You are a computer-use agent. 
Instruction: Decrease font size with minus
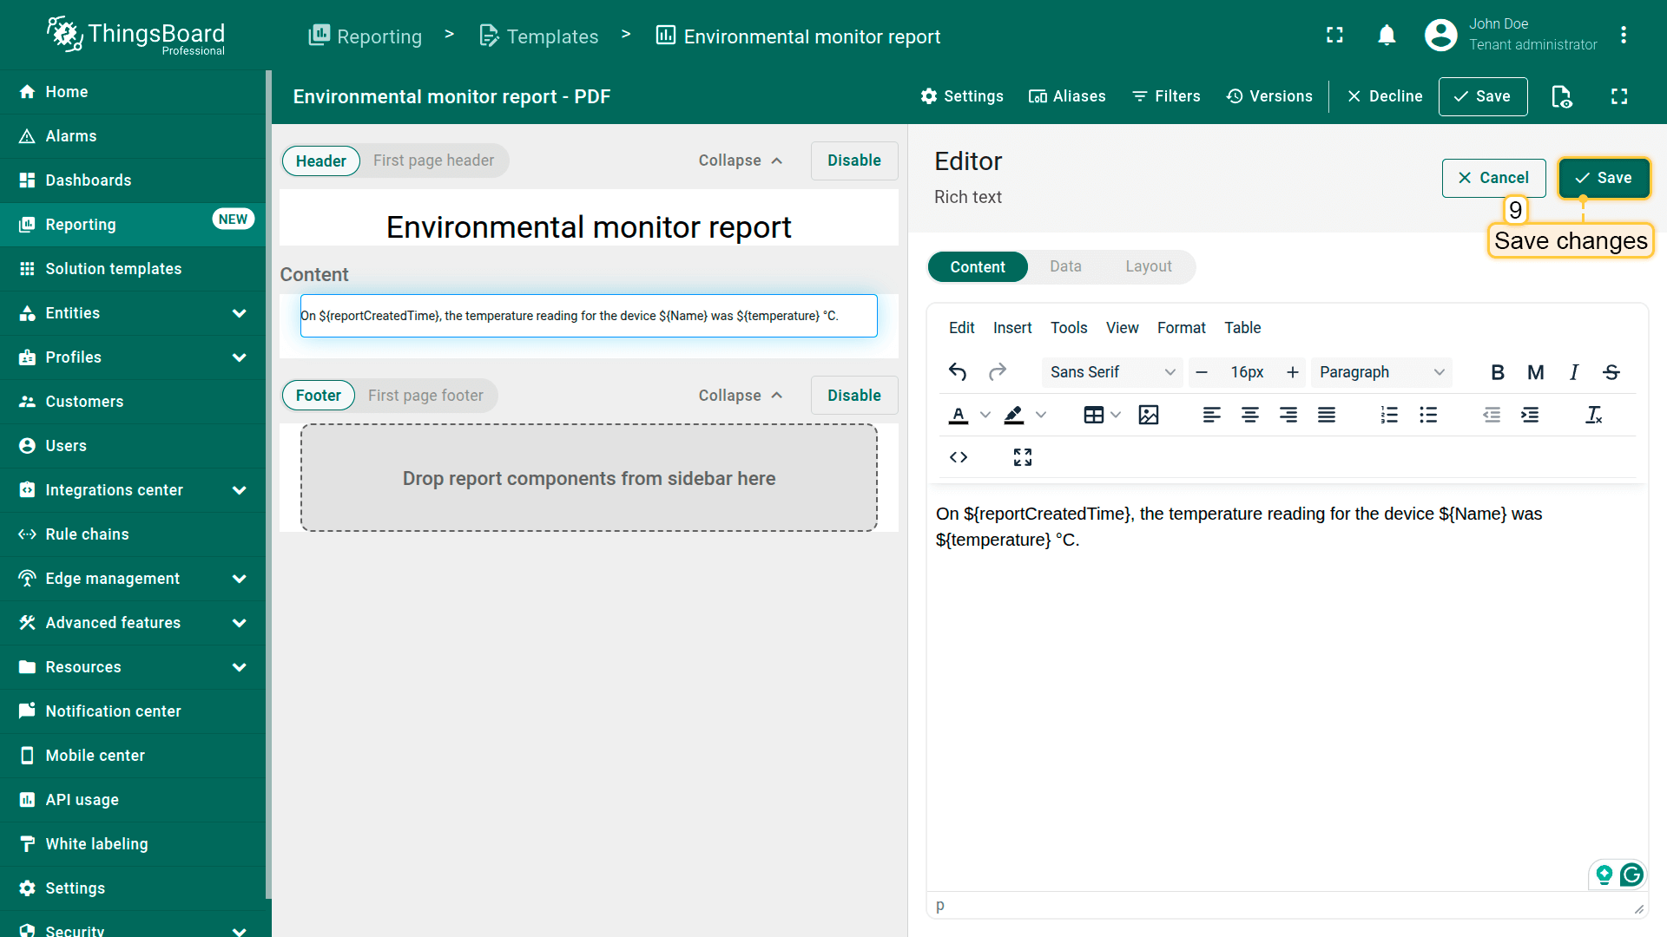click(x=1202, y=372)
